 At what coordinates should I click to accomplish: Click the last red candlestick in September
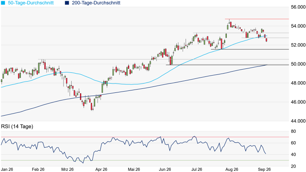click(266, 40)
